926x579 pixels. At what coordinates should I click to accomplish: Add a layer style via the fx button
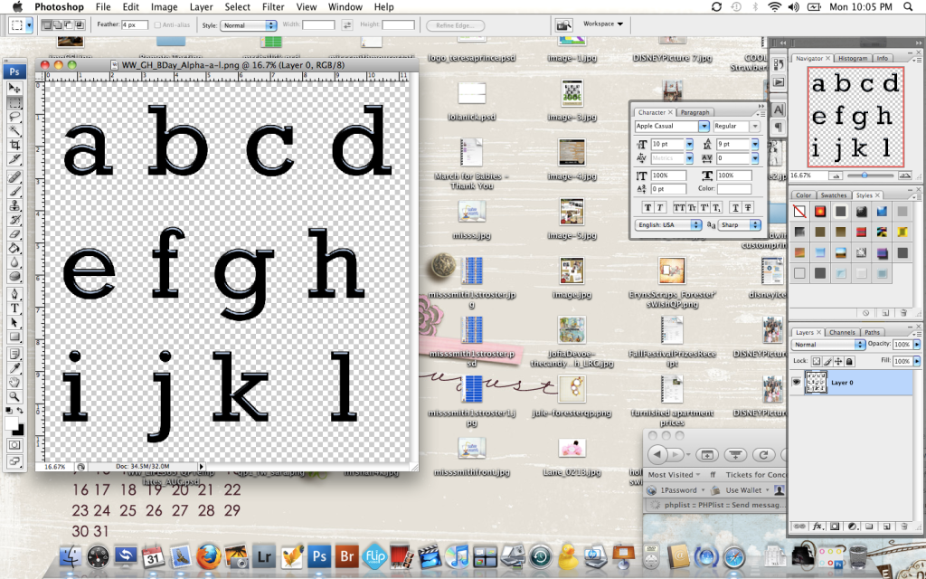(x=817, y=526)
